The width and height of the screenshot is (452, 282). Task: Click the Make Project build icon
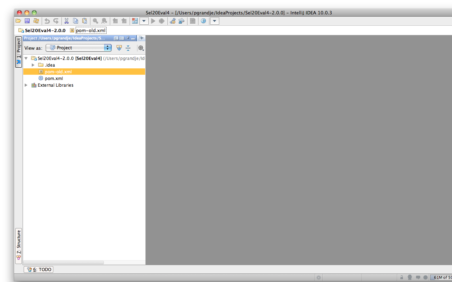click(135, 21)
